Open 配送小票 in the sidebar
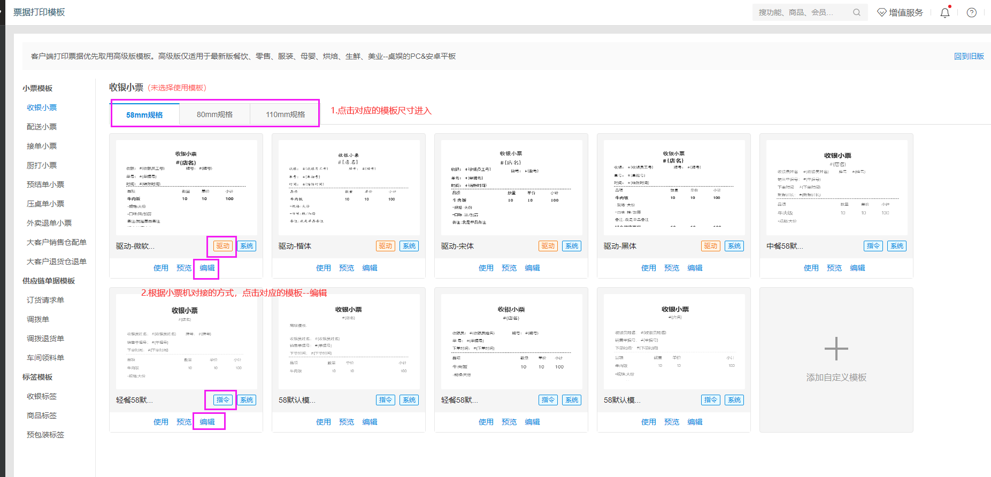Viewport: 991px width, 477px height. 42,127
